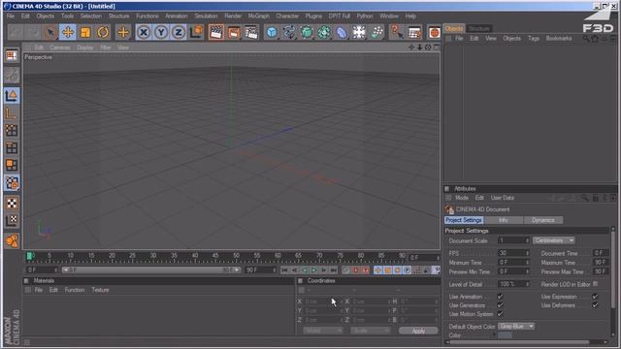Toggle the coordinate system icon
Screen dimensions: 621x349
196,32
